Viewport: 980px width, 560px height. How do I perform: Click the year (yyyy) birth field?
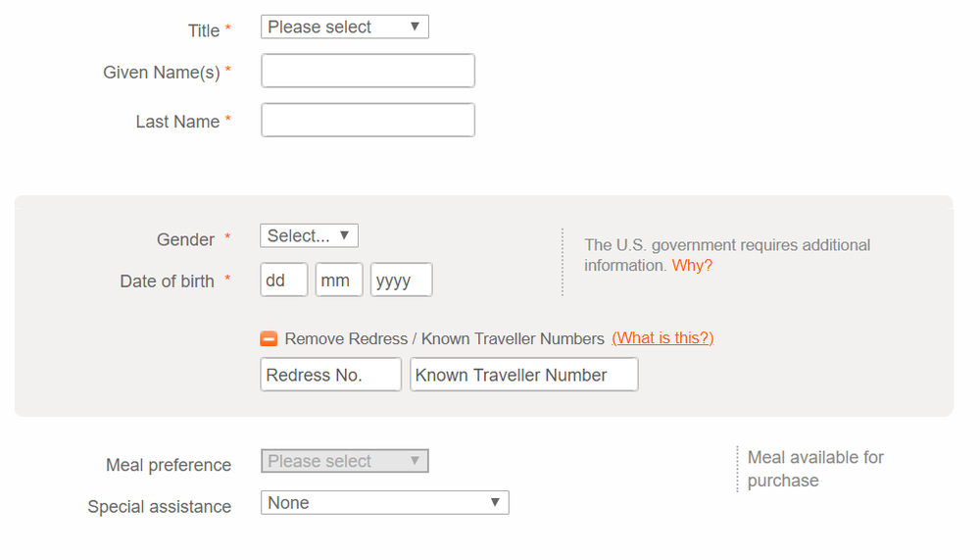(401, 280)
